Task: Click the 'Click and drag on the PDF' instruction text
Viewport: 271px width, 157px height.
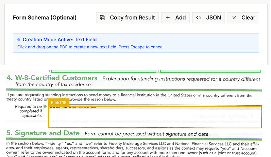Action: coord(91,47)
